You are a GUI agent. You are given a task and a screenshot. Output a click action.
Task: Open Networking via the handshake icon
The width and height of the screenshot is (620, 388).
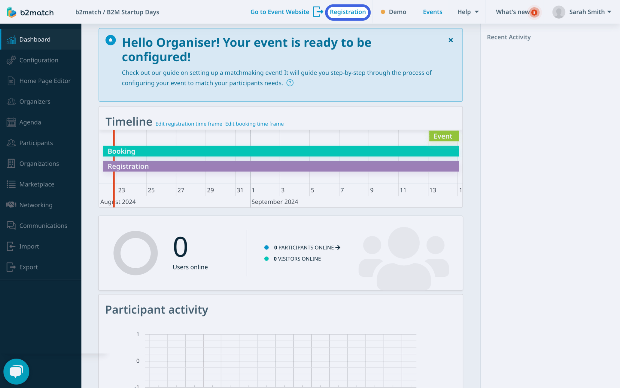click(x=11, y=205)
